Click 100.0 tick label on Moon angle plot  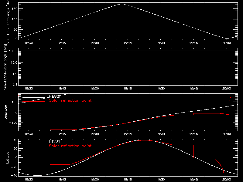tap(13, 51)
